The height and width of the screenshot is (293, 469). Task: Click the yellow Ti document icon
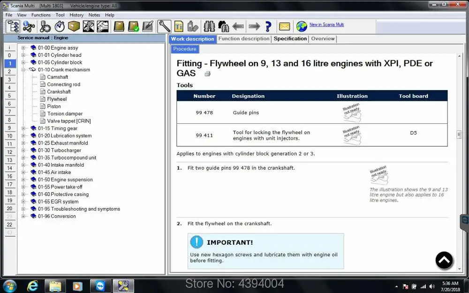(179, 27)
